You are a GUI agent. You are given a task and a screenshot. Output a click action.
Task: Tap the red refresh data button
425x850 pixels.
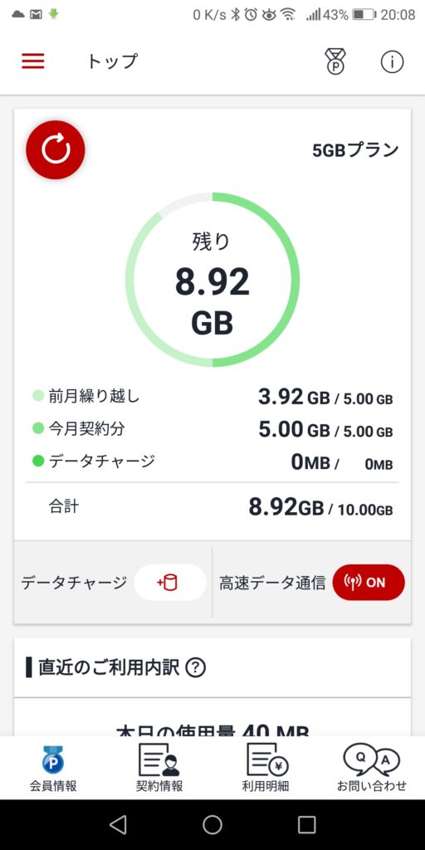click(56, 149)
